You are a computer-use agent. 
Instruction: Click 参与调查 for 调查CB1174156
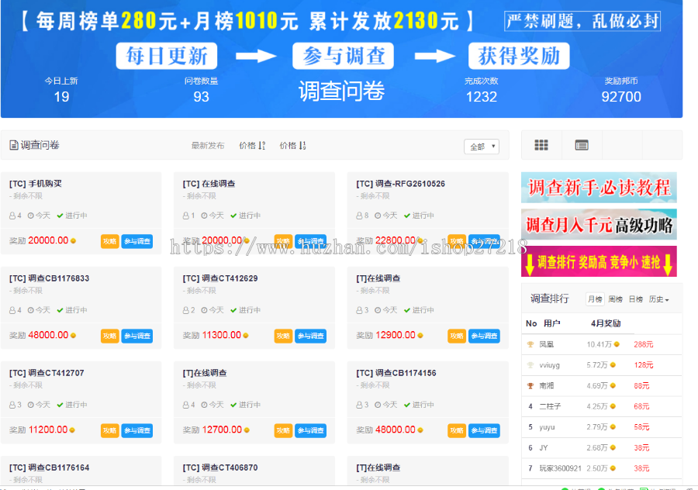point(484,430)
